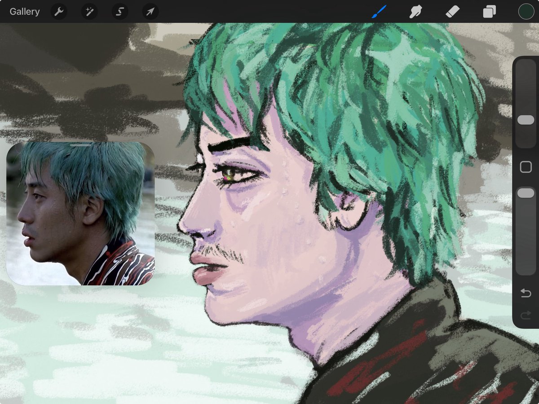This screenshot has width=539, height=404.
Task: Grab the reference window top handle
Action: click(x=81, y=145)
